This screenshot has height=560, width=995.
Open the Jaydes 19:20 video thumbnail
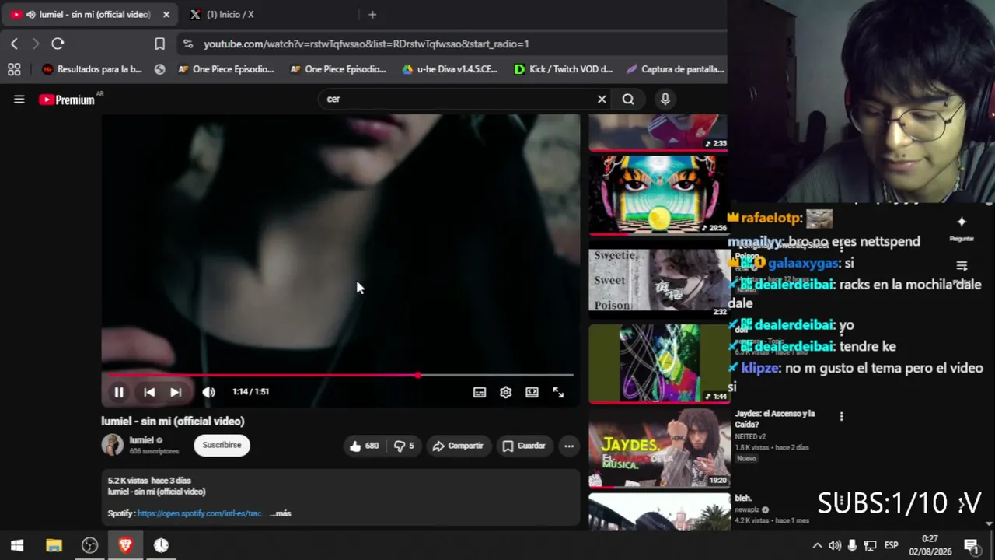pos(659,449)
